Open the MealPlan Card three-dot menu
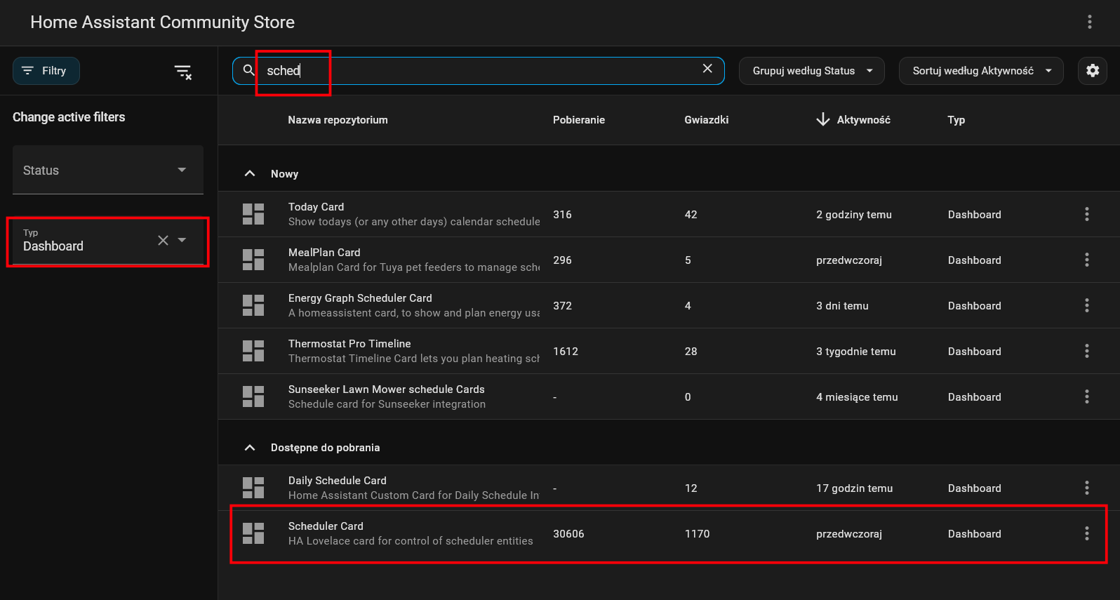The image size is (1120, 600). (x=1086, y=260)
